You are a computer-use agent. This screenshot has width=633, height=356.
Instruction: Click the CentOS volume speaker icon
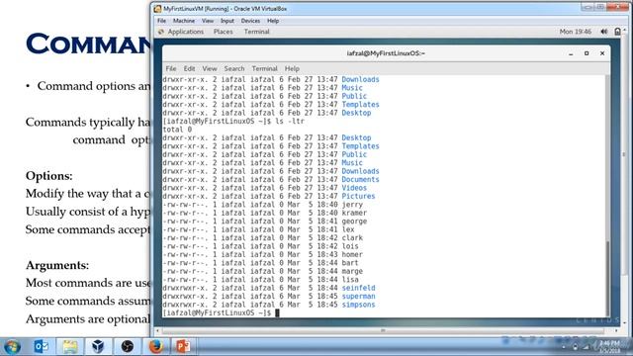(x=604, y=32)
